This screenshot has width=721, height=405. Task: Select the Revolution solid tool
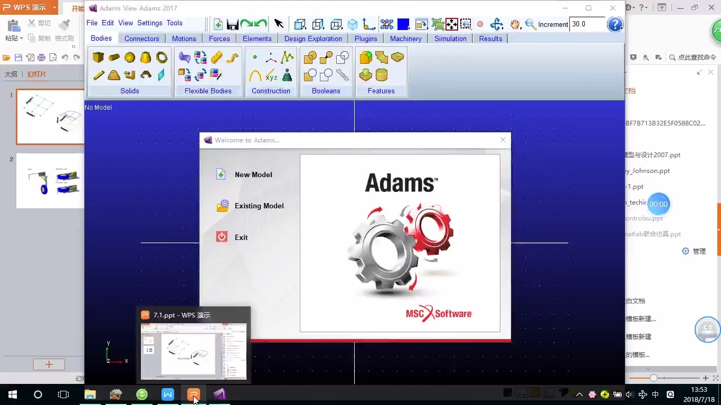tap(146, 75)
